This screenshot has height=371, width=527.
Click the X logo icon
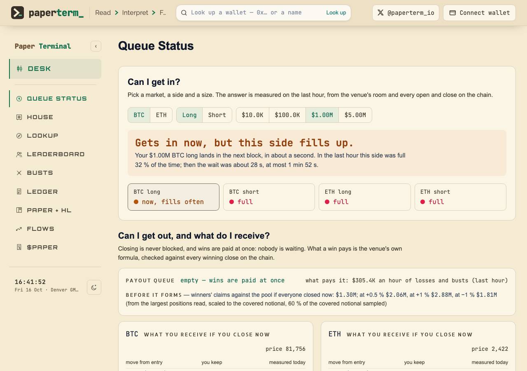point(380,13)
